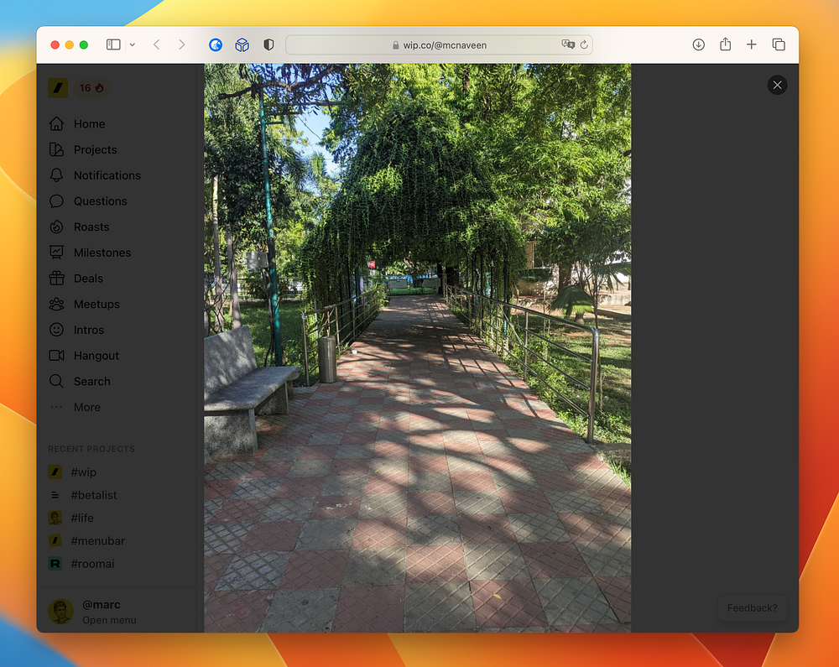Viewport: 839px width, 667px height.
Task: Reload the page with refresh icon
Action: 584,44
